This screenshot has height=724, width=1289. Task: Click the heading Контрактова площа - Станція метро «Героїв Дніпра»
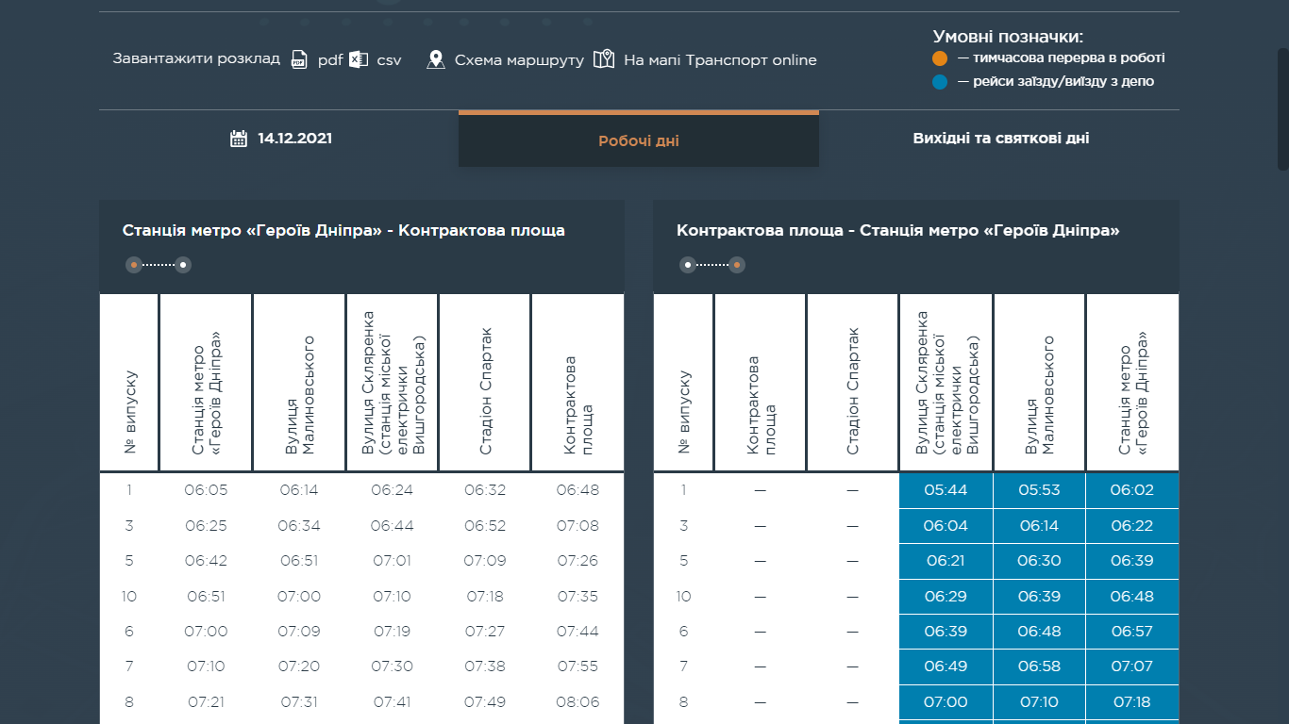coord(898,231)
